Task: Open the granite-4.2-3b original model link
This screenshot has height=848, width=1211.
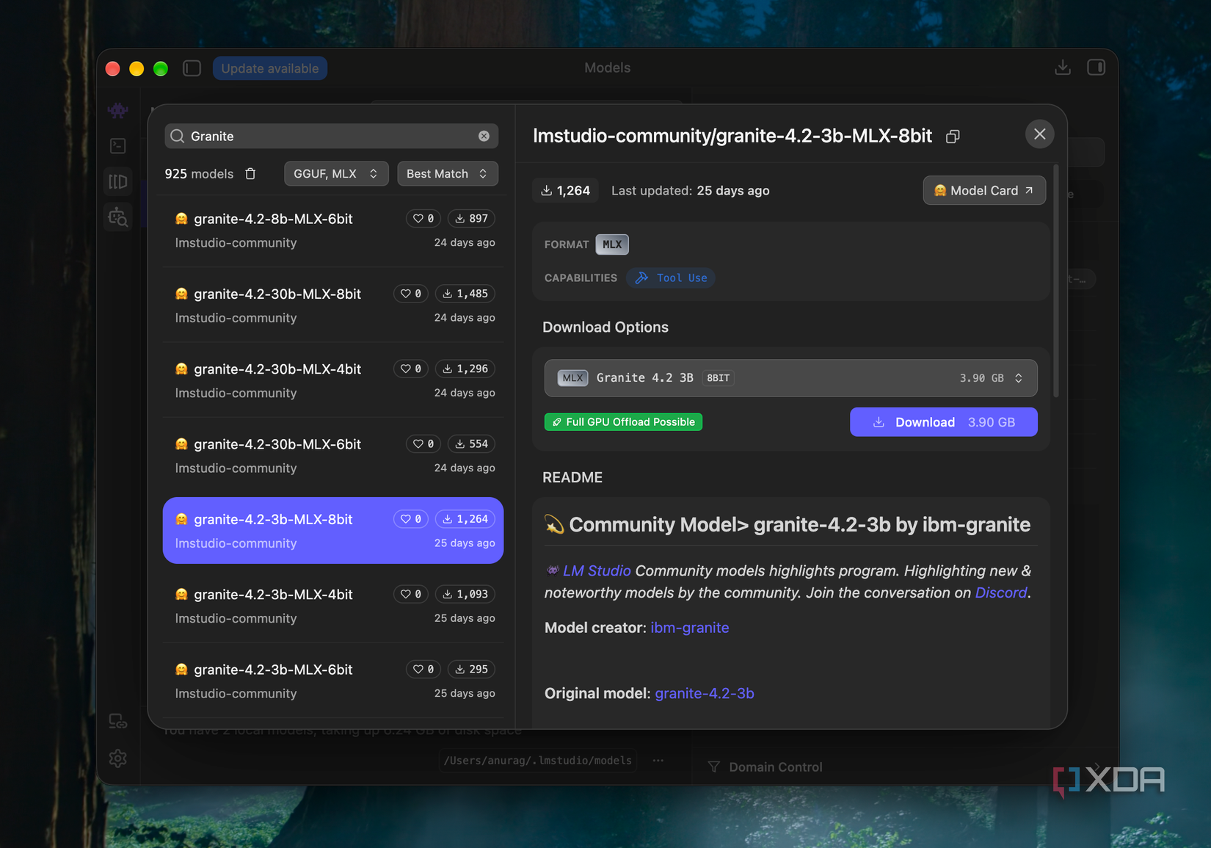Action: 704,693
